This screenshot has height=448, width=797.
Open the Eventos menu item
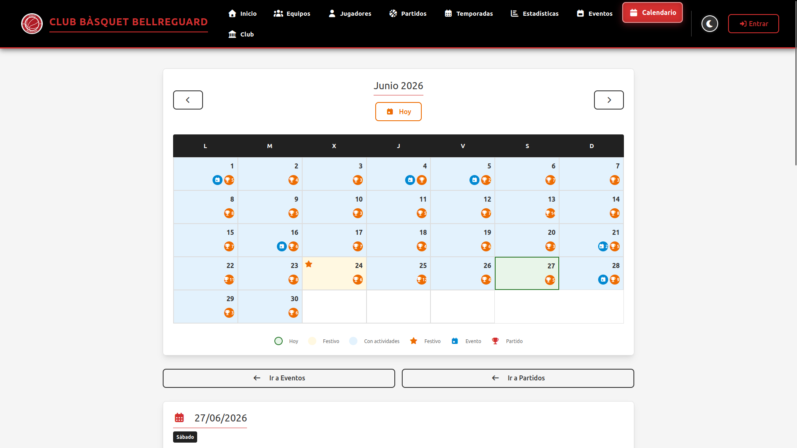[x=594, y=13]
